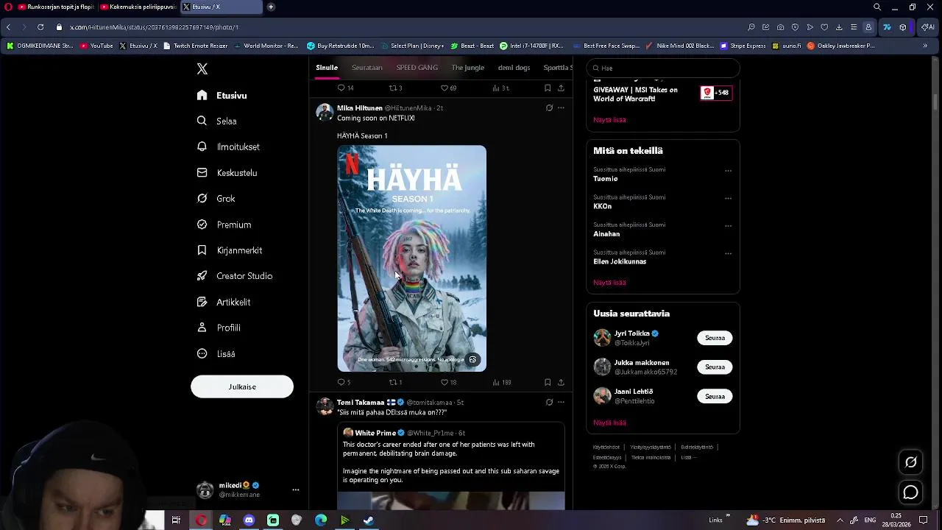Open Etusivu home in sidebar
The width and height of the screenshot is (942, 530).
pyautogui.click(x=222, y=96)
